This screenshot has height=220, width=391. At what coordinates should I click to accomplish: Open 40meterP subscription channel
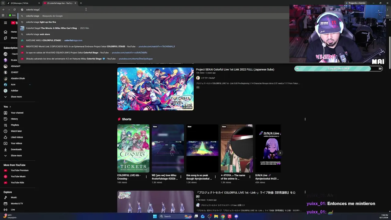point(12,66)
